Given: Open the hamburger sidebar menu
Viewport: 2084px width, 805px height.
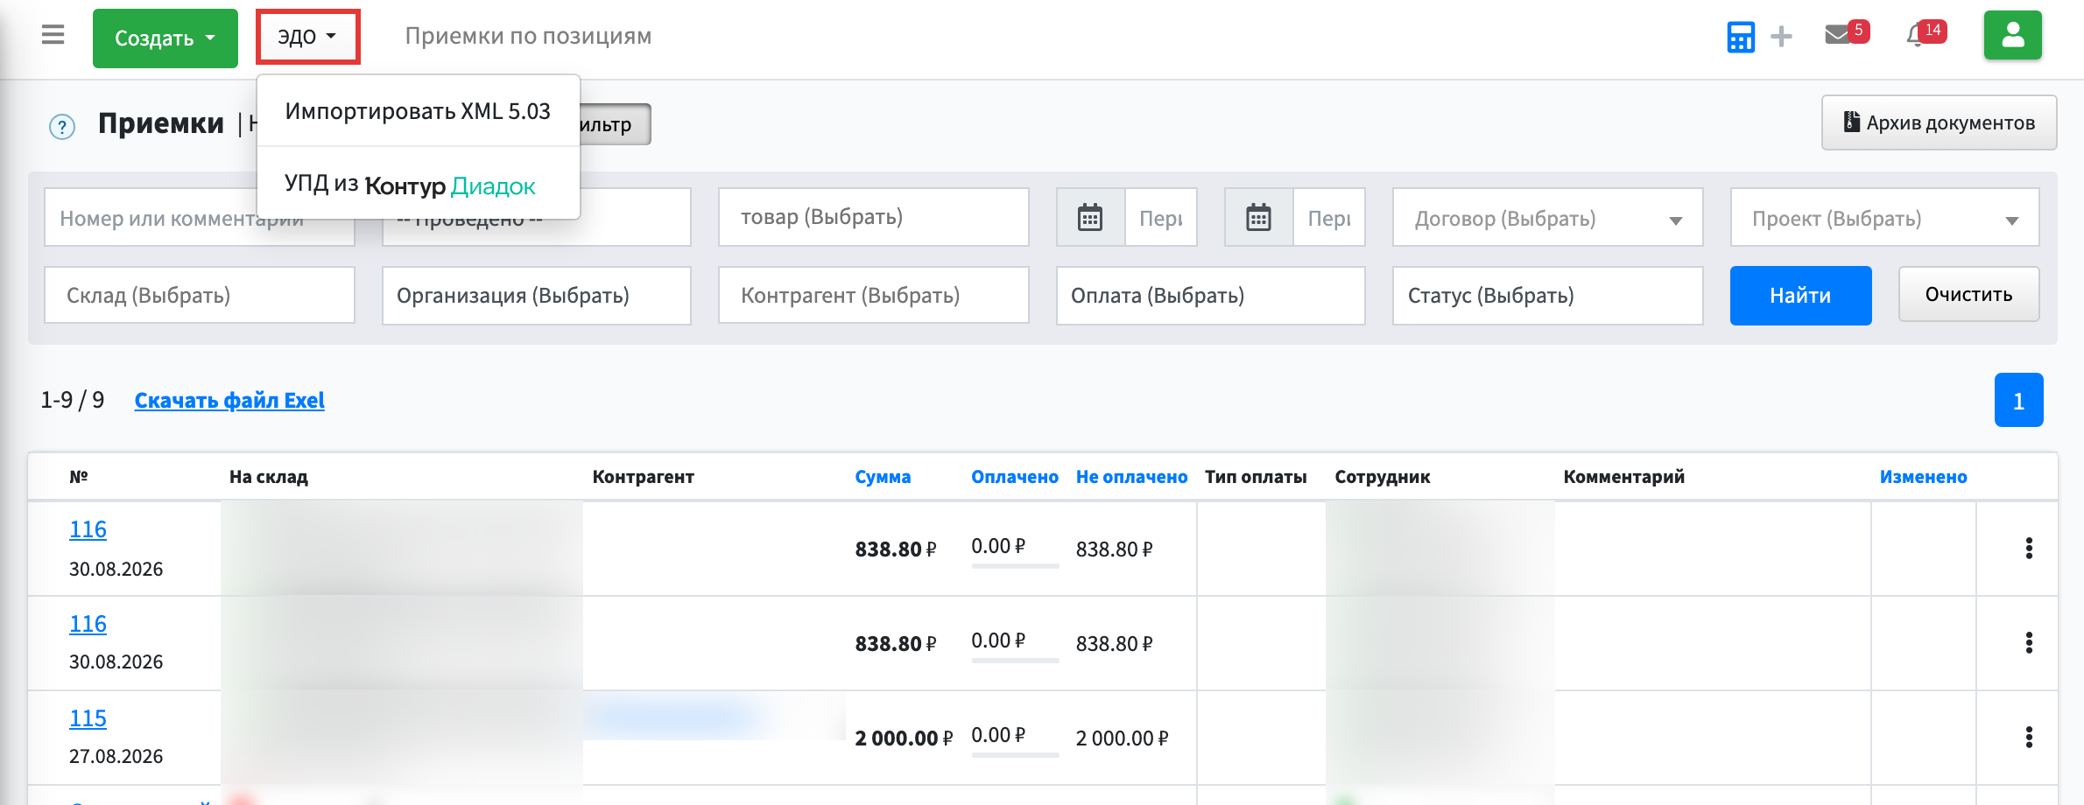Looking at the screenshot, I should [53, 35].
